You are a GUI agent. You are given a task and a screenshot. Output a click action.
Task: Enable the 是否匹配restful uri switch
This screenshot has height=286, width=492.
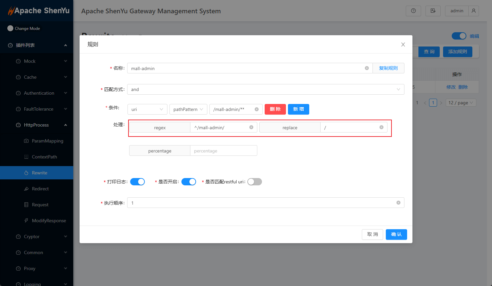click(x=255, y=182)
